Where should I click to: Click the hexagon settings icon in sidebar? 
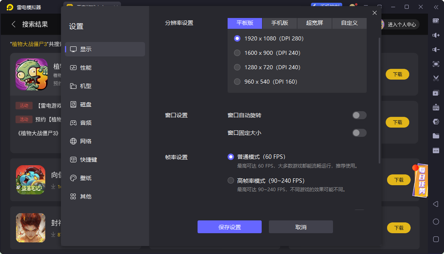pyautogui.click(x=436, y=122)
